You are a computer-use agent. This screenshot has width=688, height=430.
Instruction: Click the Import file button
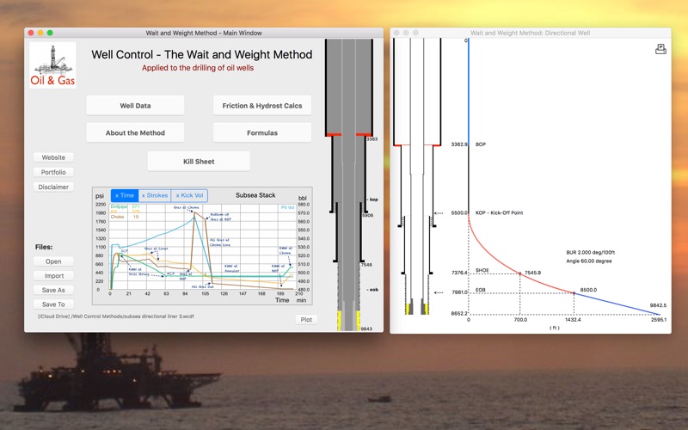(x=53, y=275)
